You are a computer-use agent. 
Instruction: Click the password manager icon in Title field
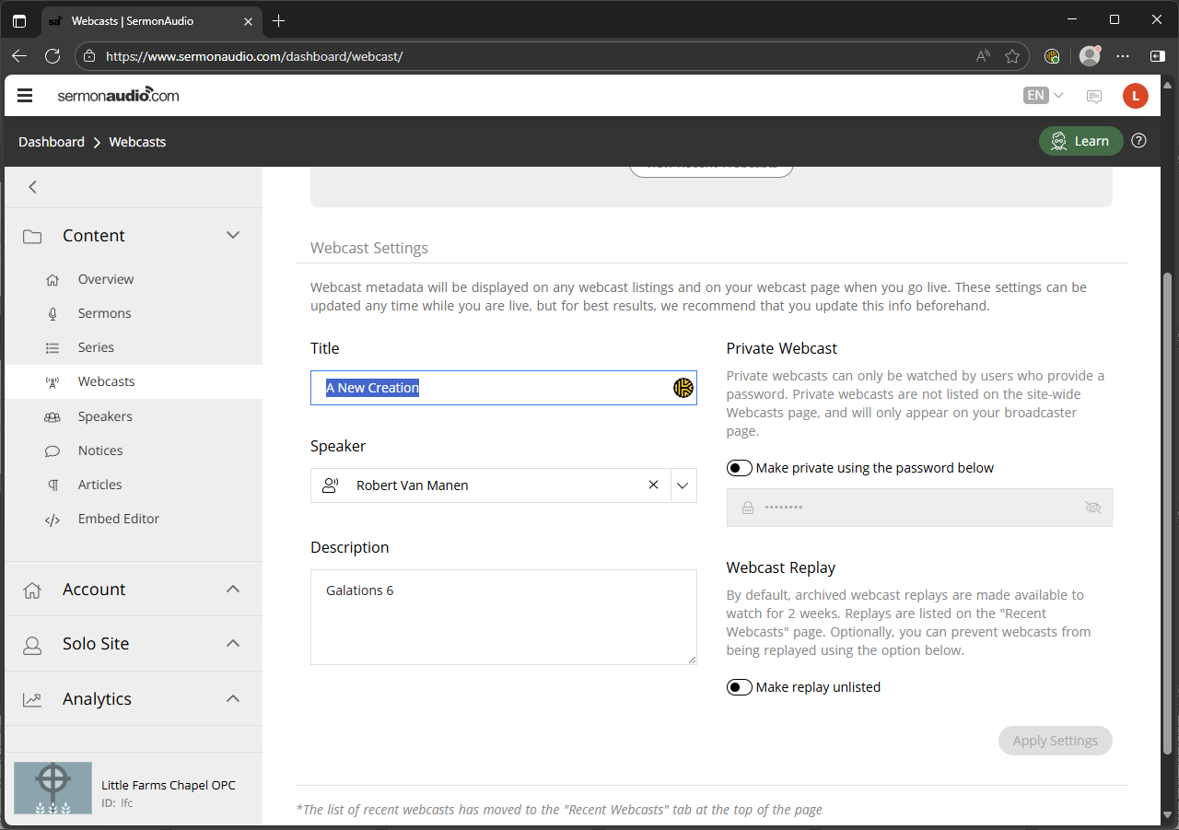683,388
